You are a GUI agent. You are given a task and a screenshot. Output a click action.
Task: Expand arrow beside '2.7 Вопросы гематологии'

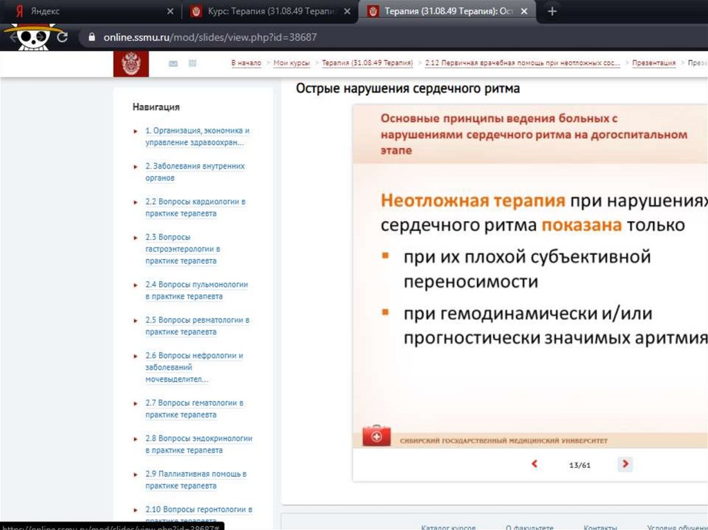point(136,404)
